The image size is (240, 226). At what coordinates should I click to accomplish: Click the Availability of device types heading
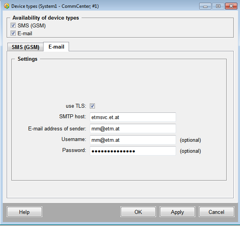tap(45, 18)
